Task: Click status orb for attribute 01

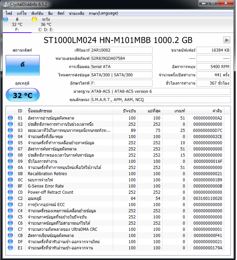Action: (10, 118)
